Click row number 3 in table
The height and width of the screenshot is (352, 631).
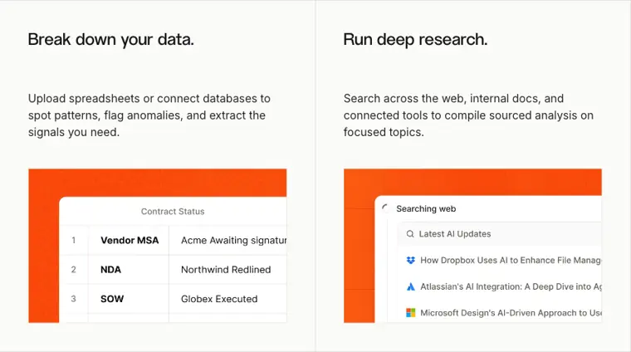(74, 299)
